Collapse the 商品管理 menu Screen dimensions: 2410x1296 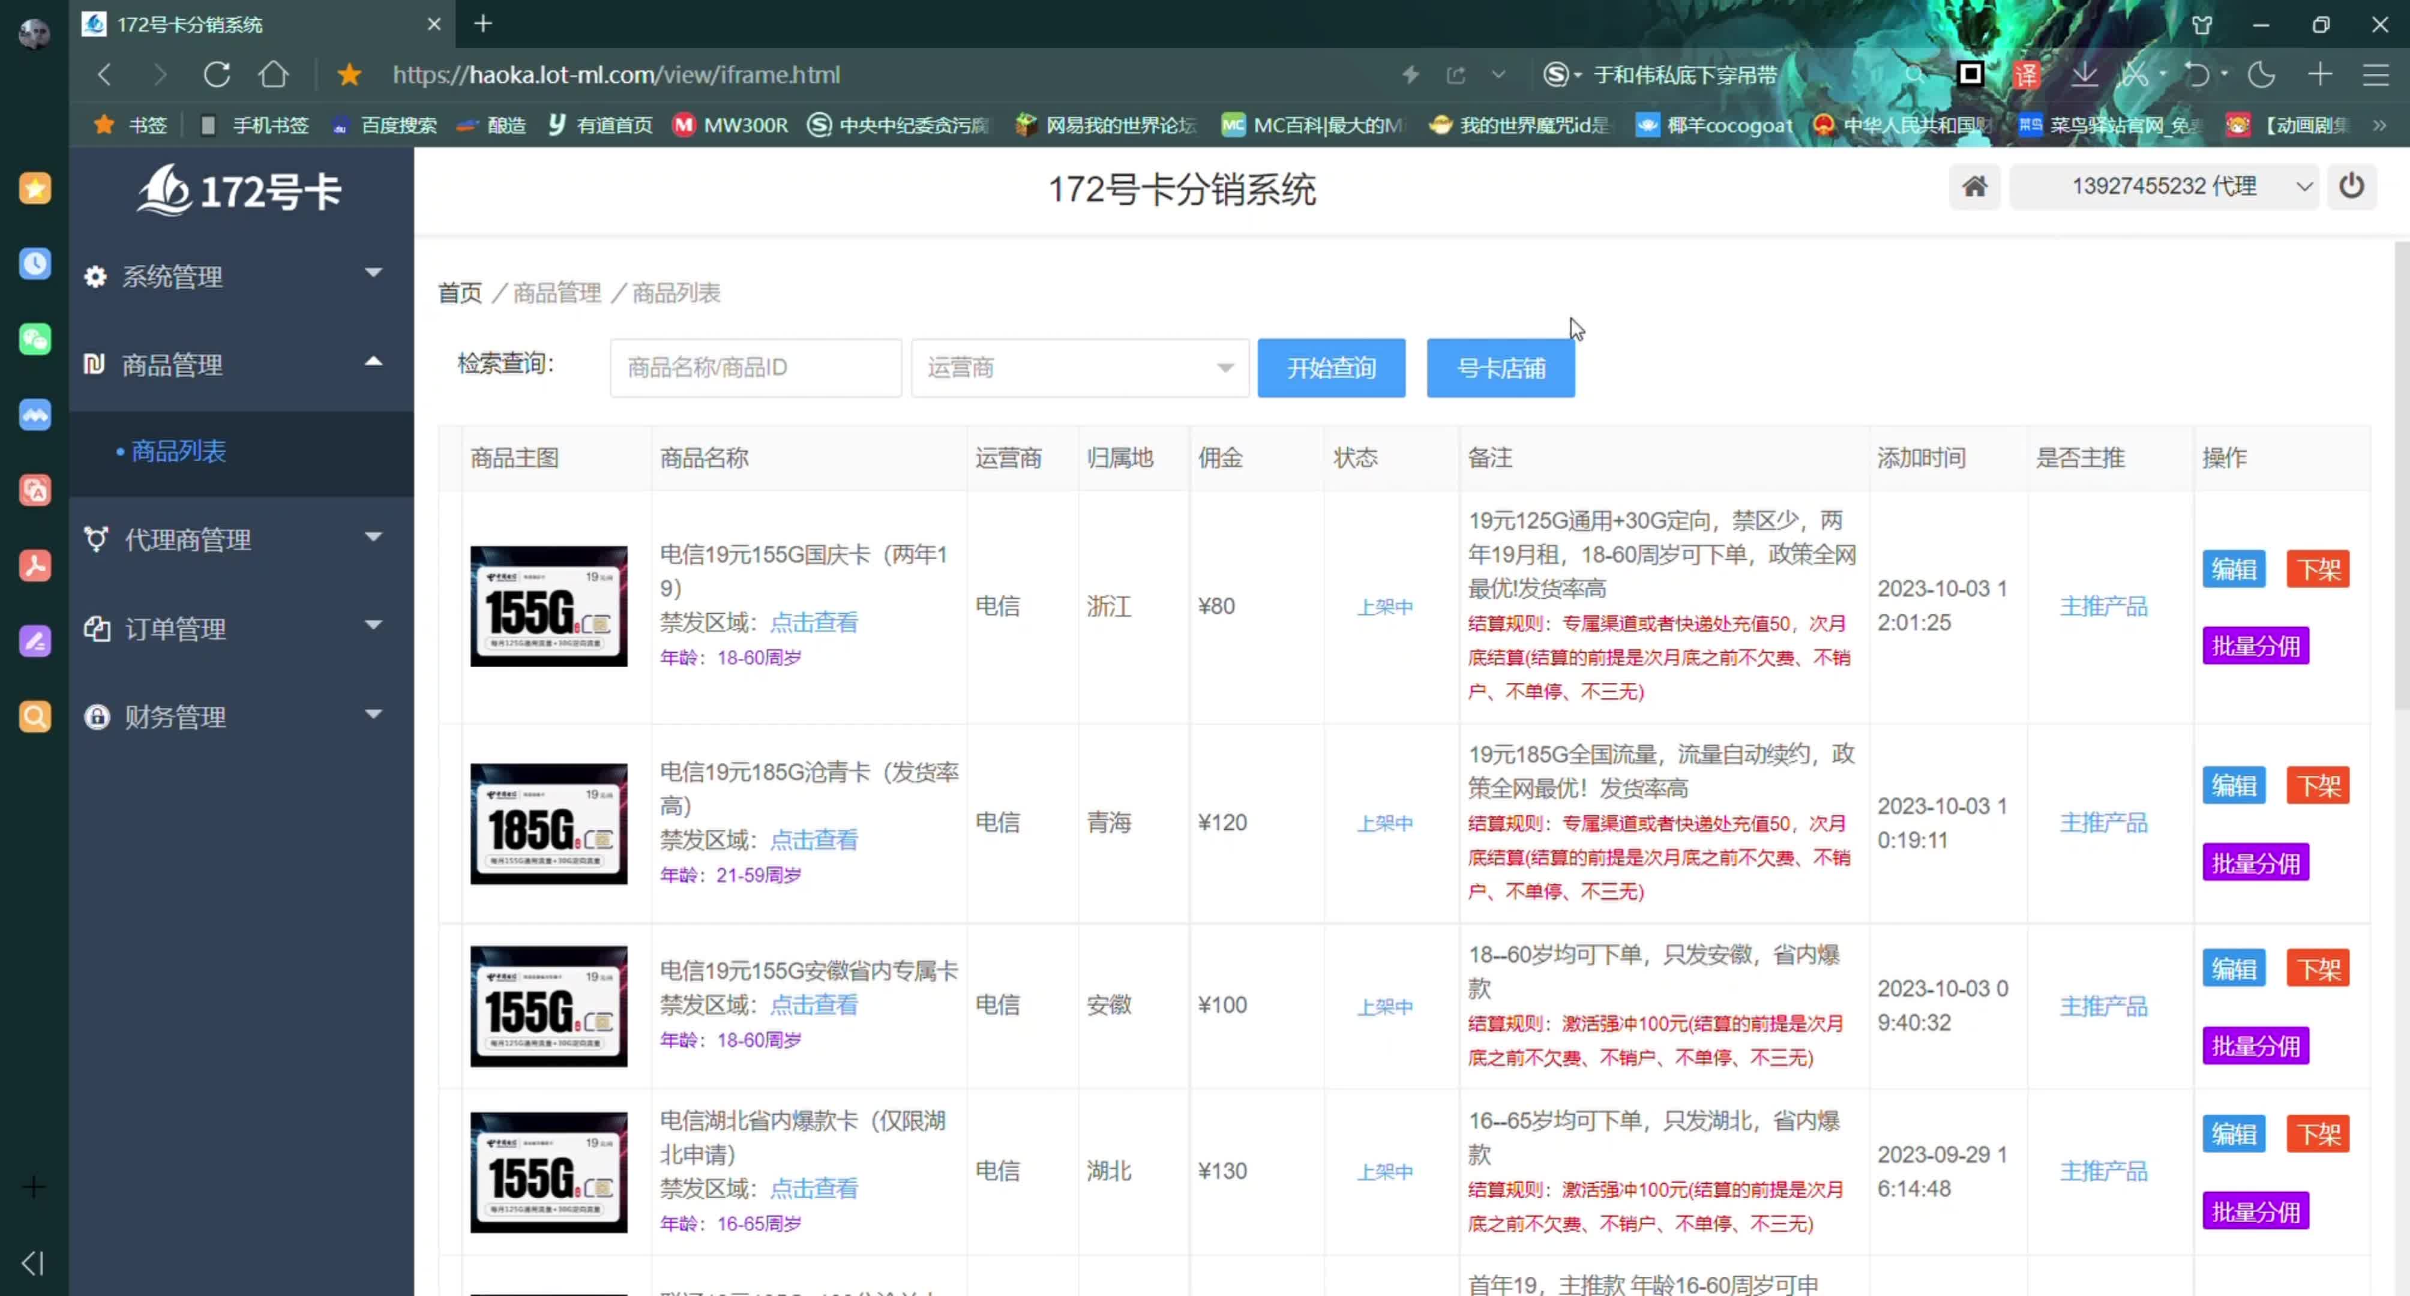pos(241,364)
